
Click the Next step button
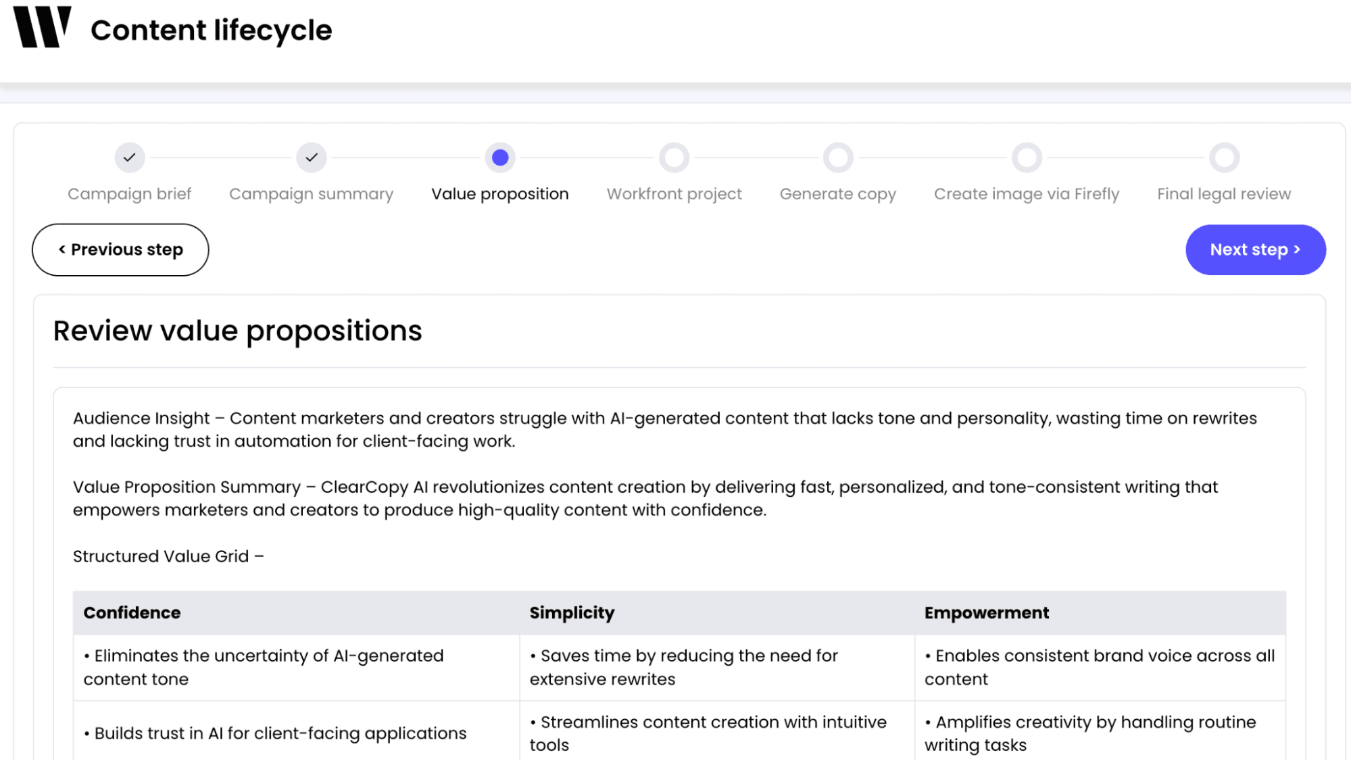pyautogui.click(x=1255, y=250)
